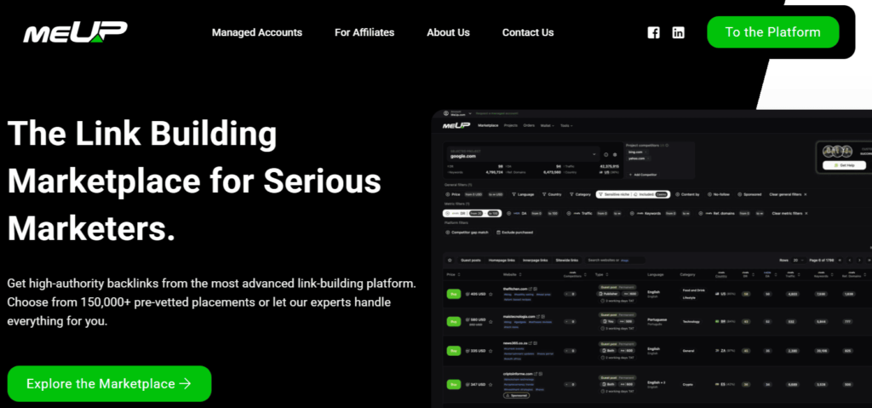Switch to the Innerpage links tab
The width and height of the screenshot is (872, 408).
pos(535,260)
